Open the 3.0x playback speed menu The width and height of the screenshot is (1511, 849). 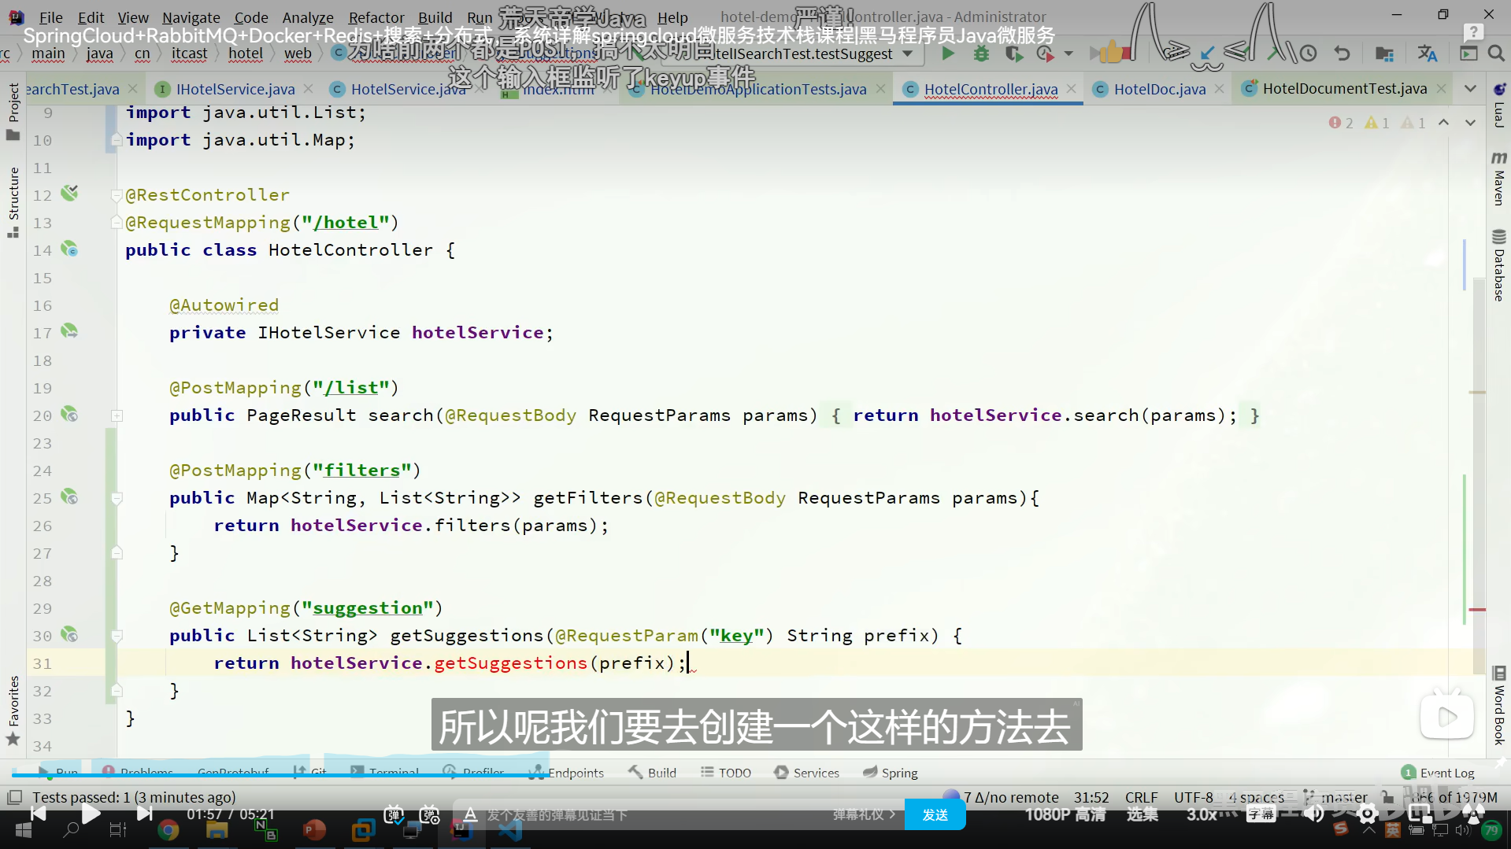1202,814
